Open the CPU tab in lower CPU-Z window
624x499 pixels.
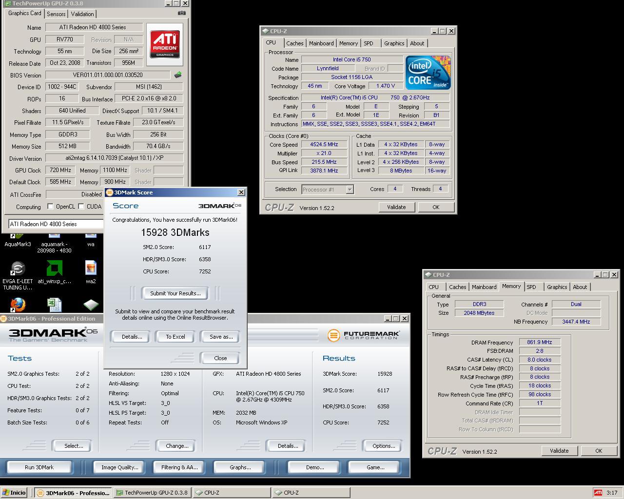[434, 287]
